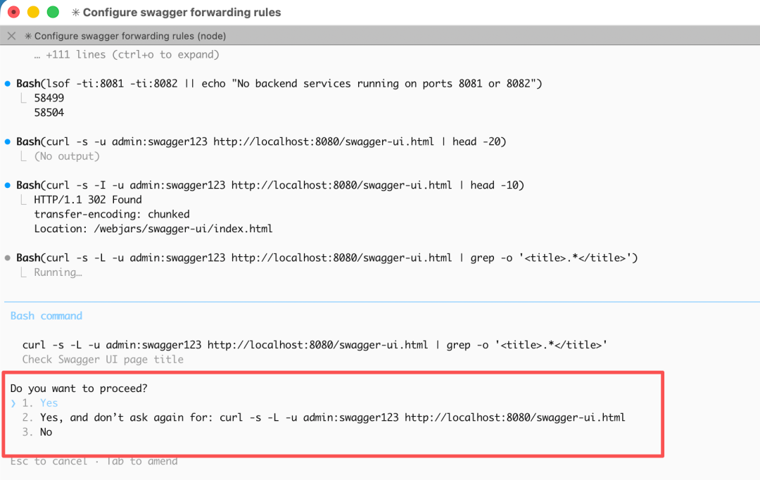Choose option 1. Yes

coord(39,403)
